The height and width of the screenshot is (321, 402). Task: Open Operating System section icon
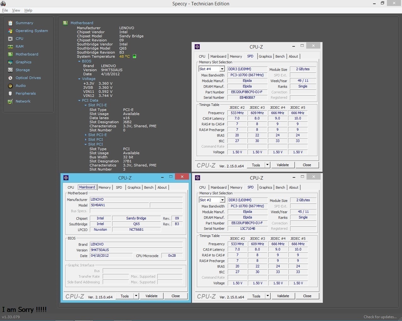click(x=10, y=31)
